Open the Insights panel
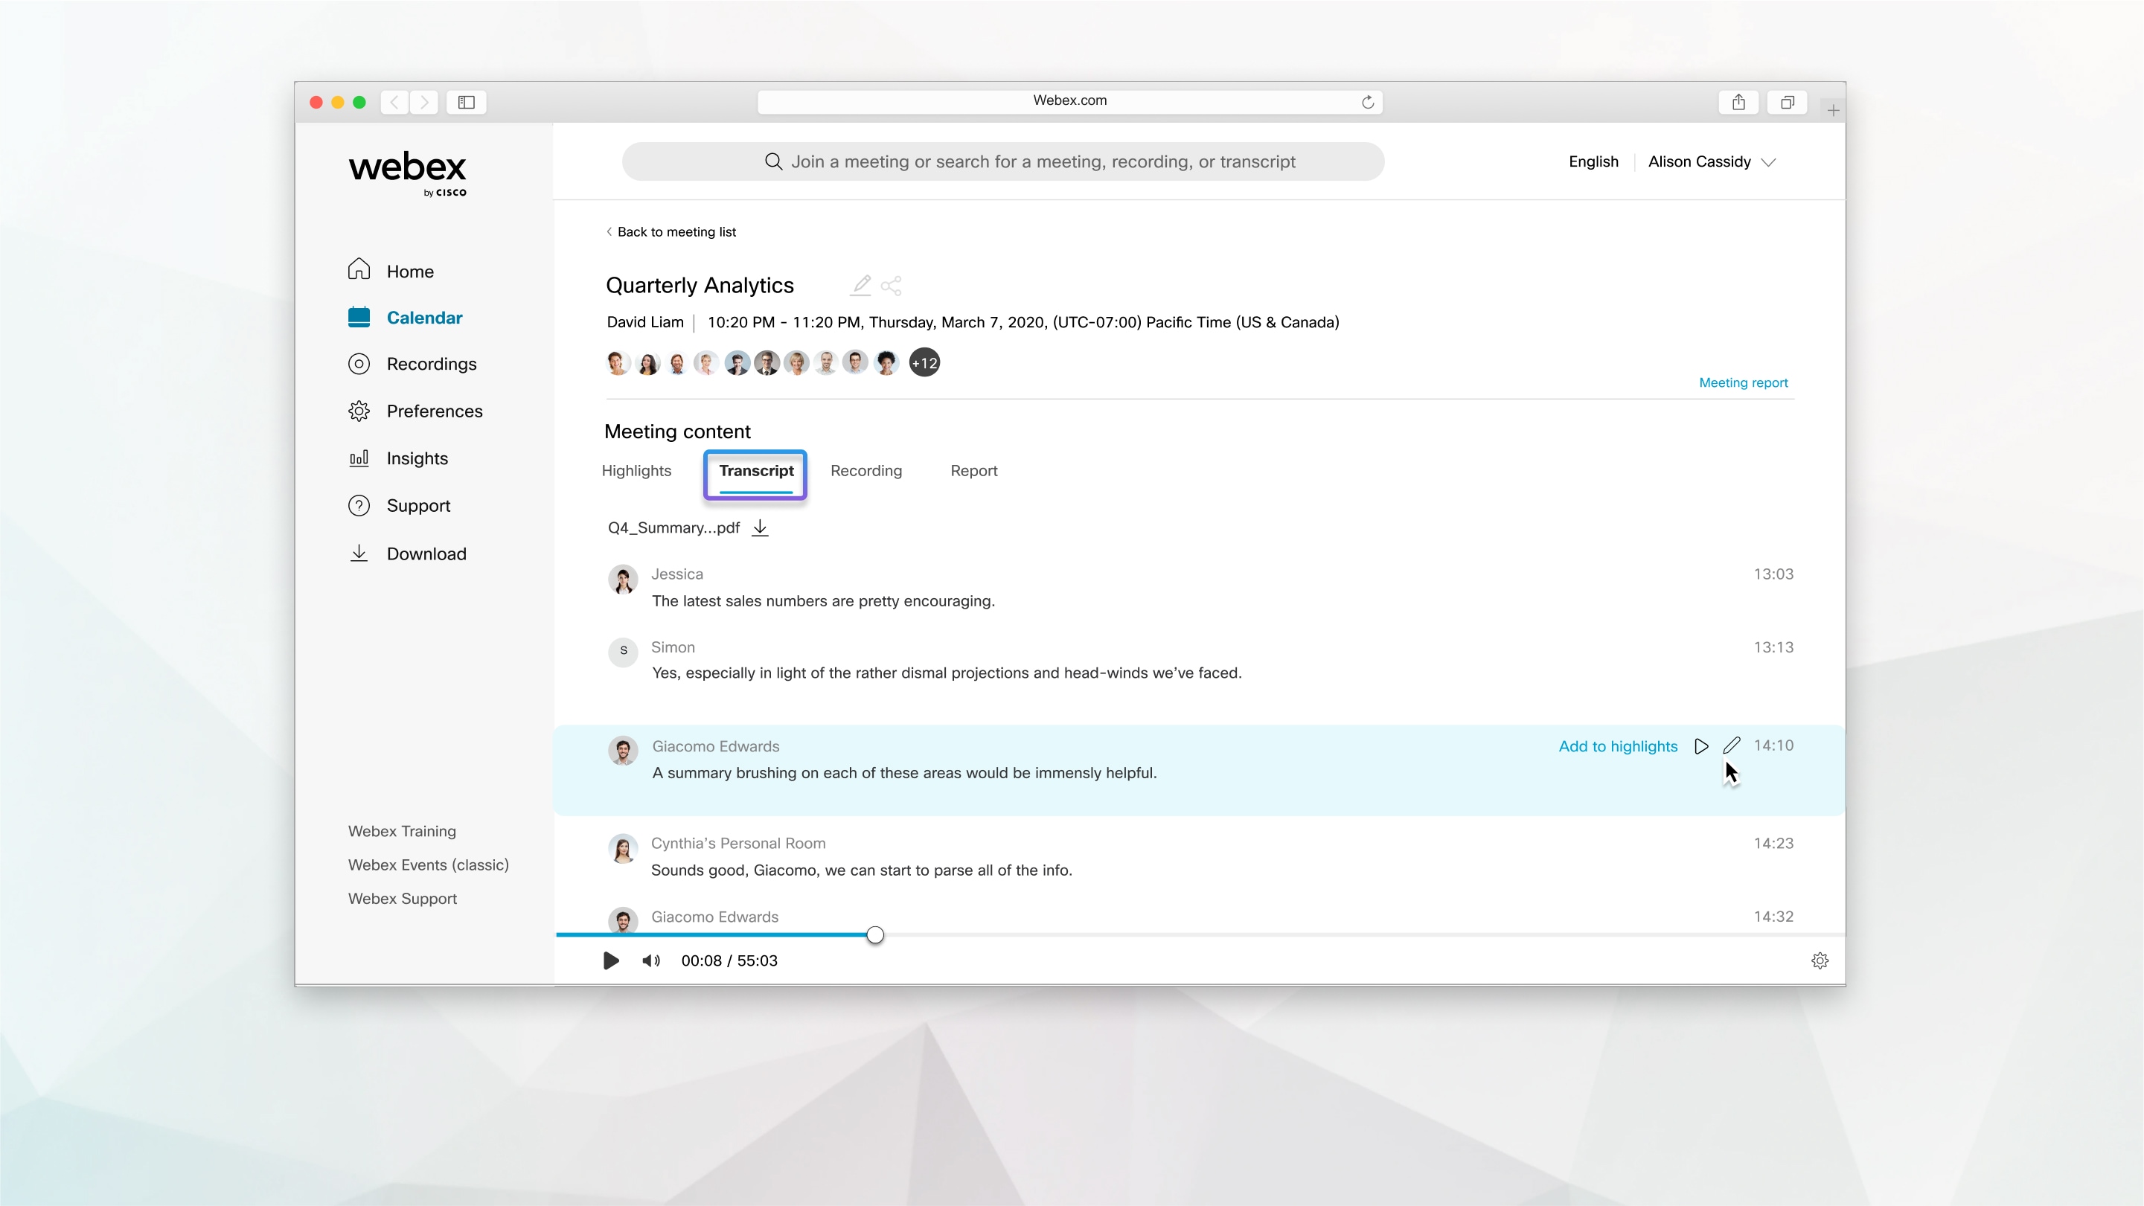This screenshot has height=1206, width=2144. coord(358,458)
